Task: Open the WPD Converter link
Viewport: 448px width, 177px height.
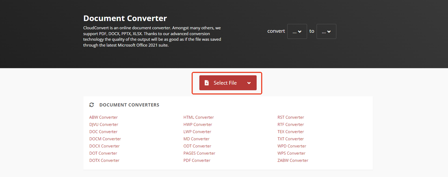Action: pyautogui.click(x=292, y=146)
